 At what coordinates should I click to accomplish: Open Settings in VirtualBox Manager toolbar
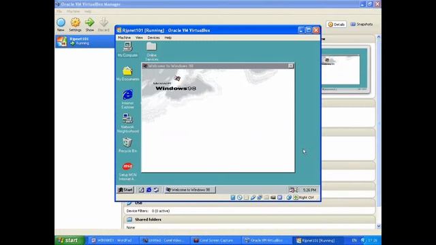tap(75, 24)
